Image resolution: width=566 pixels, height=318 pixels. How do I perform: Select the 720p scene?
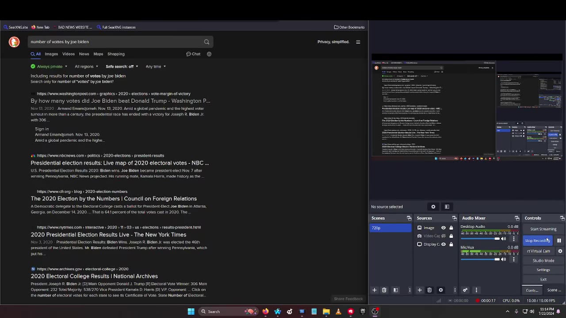click(x=390, y=228)
